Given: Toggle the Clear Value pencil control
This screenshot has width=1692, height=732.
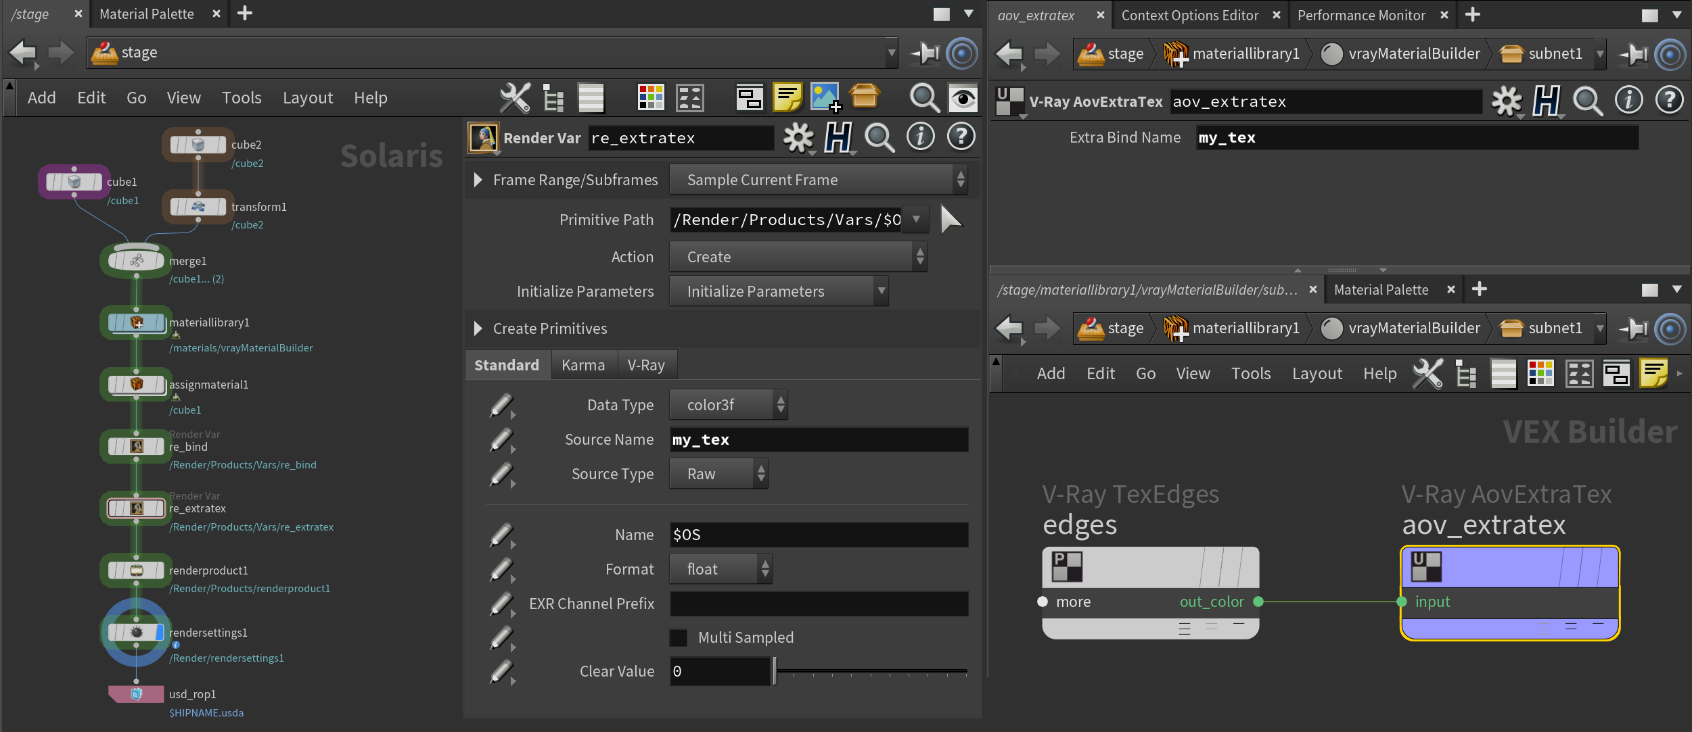Looking at the screenshot, I should (x=502, y=672).
